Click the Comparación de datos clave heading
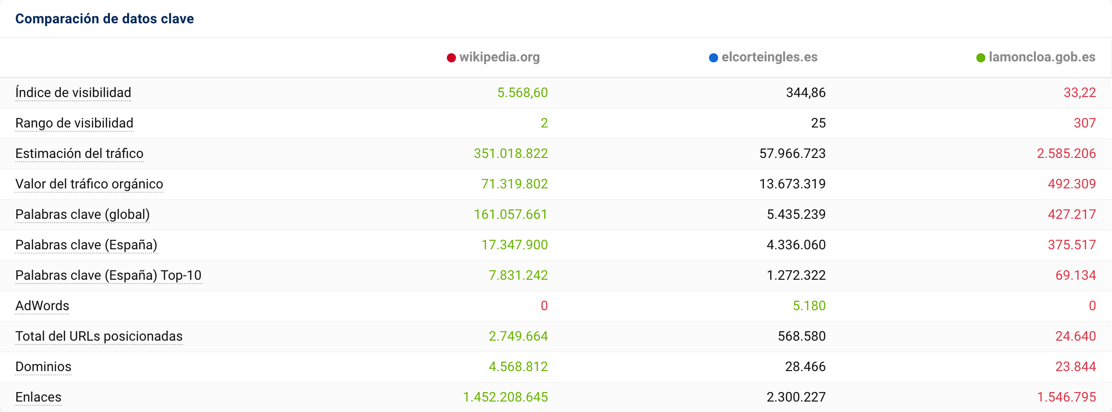1112x412 pixels. 105,19
